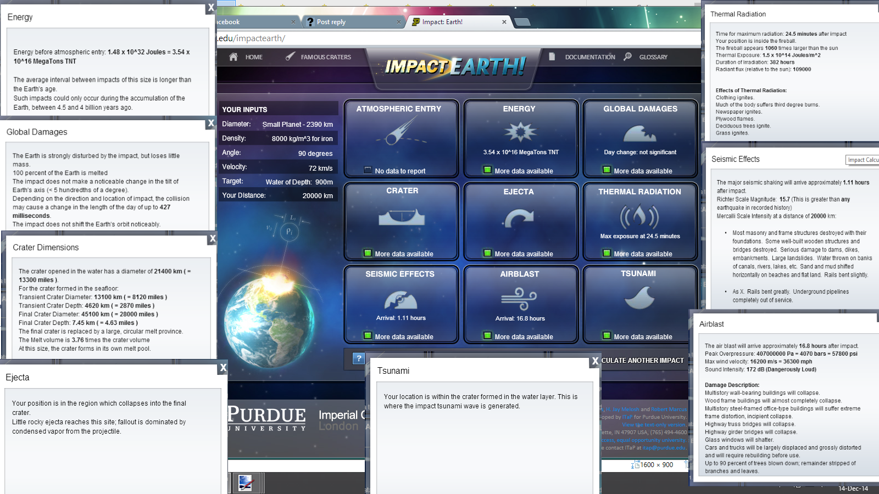Image resolution: width=879 pixels, height=494 pixels.
Task: Click the paint program icon in the taskbar
Action: click(246, 483)
